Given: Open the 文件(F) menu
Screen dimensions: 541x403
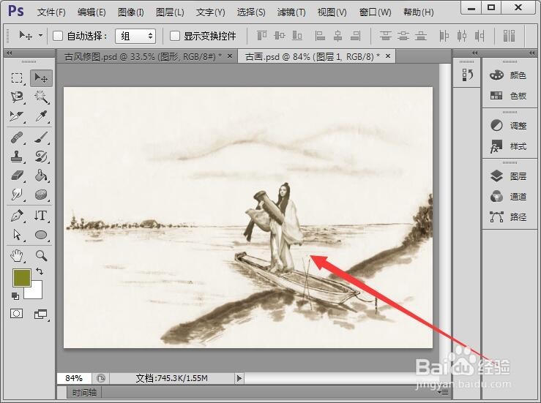Looking at the screenshot, I should (x=51, y=12).
